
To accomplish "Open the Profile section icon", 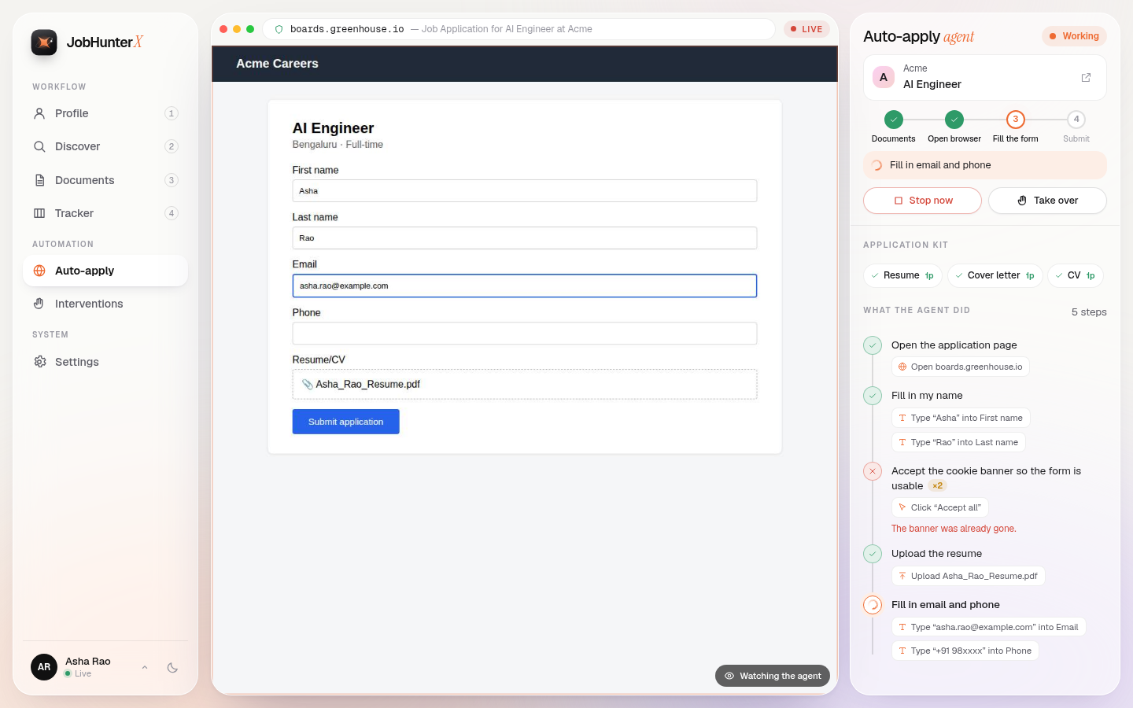I will [x=39, y=113].
